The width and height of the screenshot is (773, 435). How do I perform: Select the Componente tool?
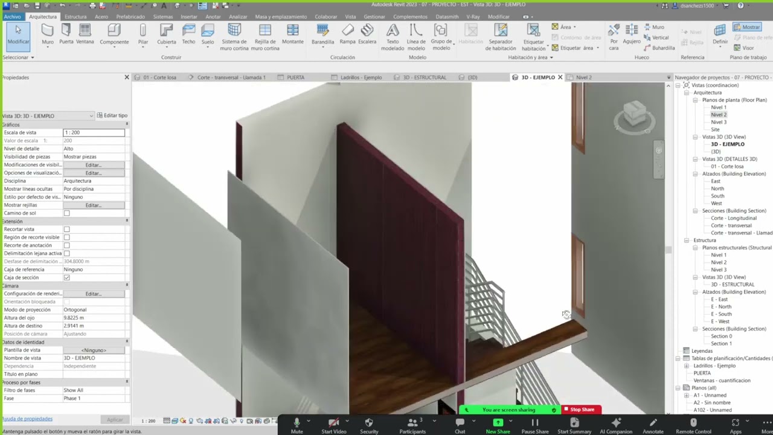(x=114, y=34)
